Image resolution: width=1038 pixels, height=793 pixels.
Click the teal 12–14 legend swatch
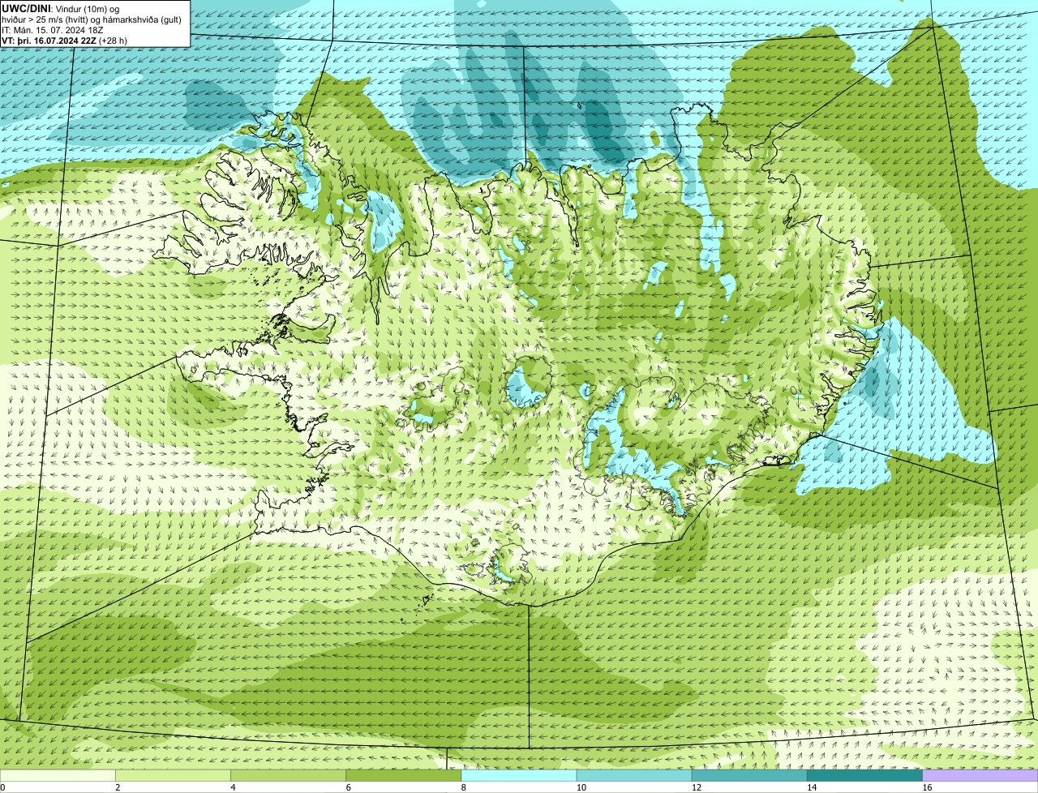(x=749, y=775)
